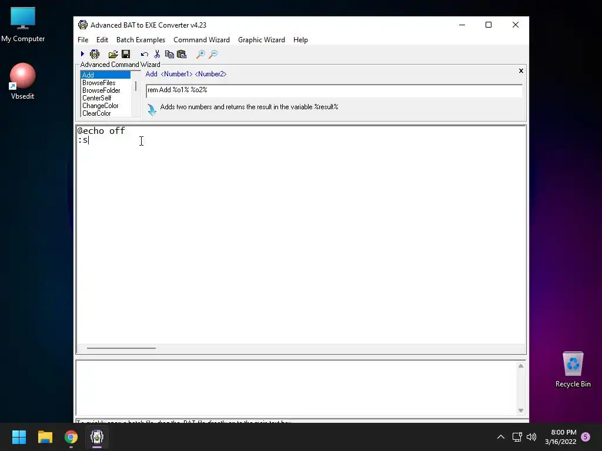Zoom in with magnifier plus icon
This screenshot has height=451, width=602.
coord(200,54)
